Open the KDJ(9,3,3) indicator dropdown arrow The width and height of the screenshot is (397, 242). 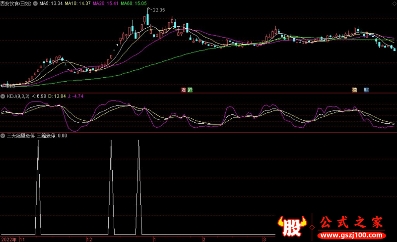point(3,96)
